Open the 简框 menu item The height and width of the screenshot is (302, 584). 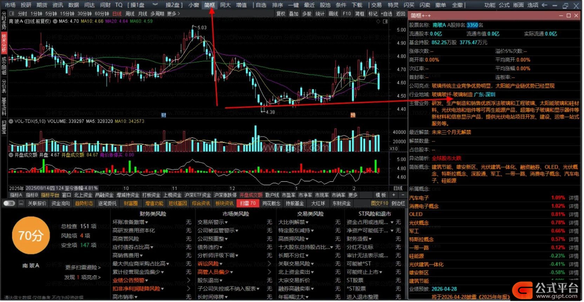click(209, 5)
